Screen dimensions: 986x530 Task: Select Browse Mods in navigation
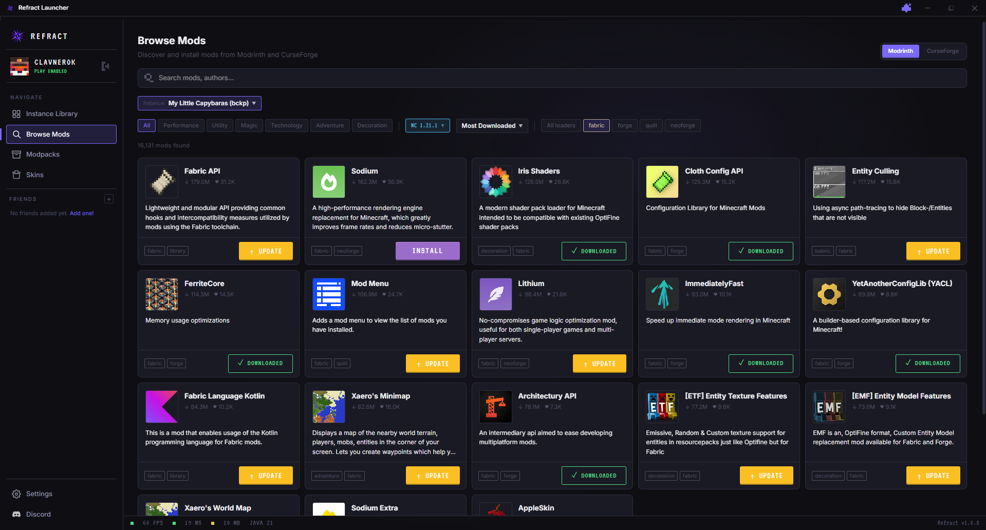[61, 134]
